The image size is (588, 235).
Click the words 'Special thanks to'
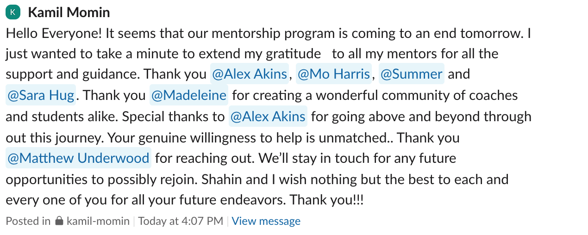(174, 116)
